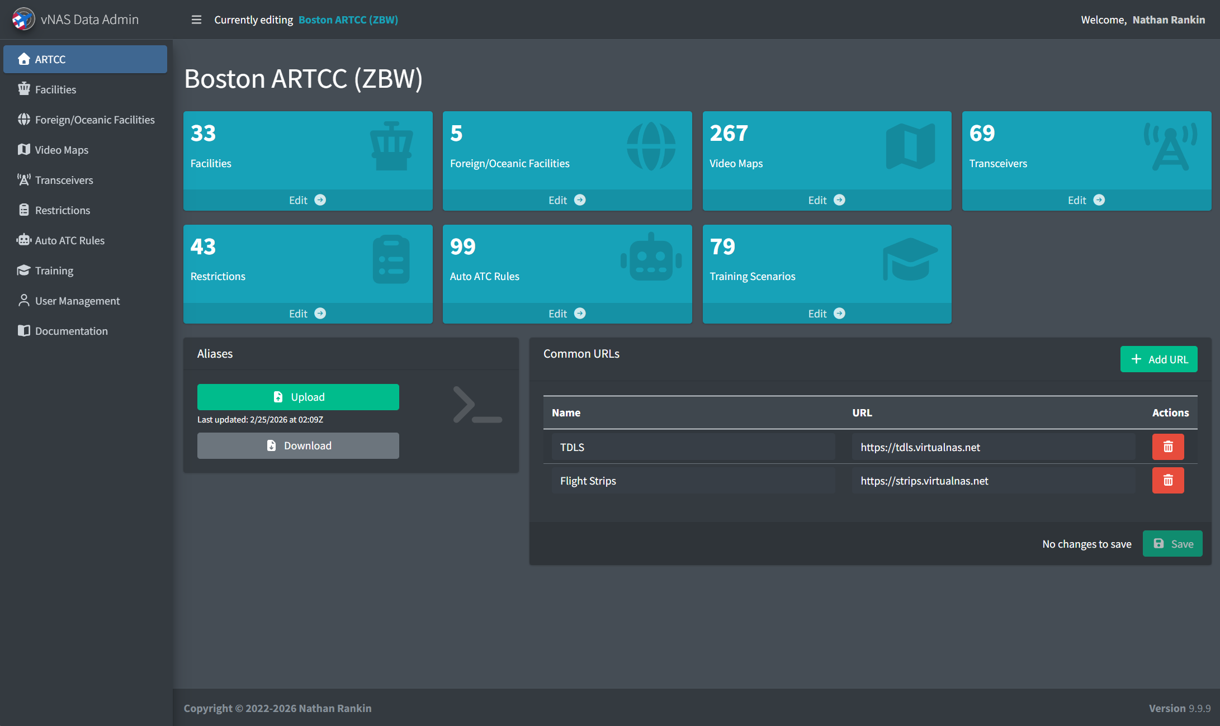Add a new common URL
1220x726 pixels.
[1158, 359]
